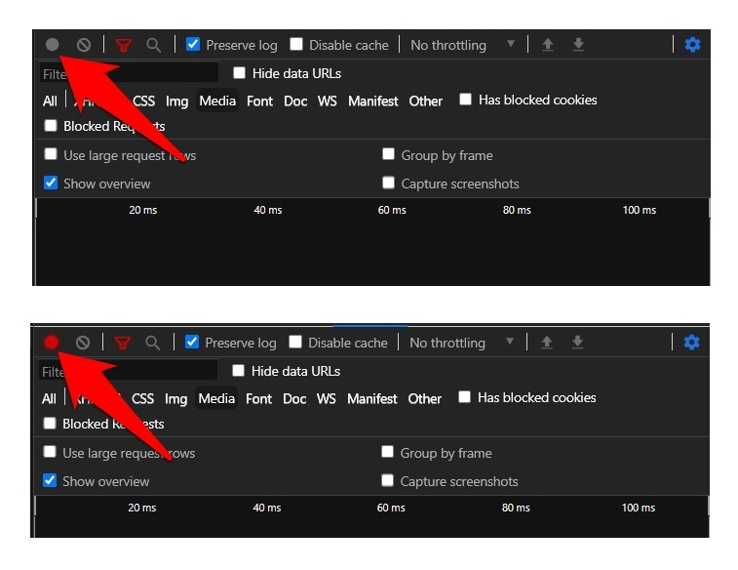This screenshot has width=738, height=570.
Task: Export HAR with download arrow, top panel
Action: point(578,45)
